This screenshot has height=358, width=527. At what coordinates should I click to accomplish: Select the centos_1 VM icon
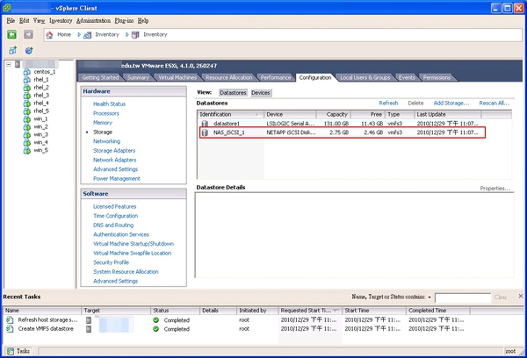(27, 72)
